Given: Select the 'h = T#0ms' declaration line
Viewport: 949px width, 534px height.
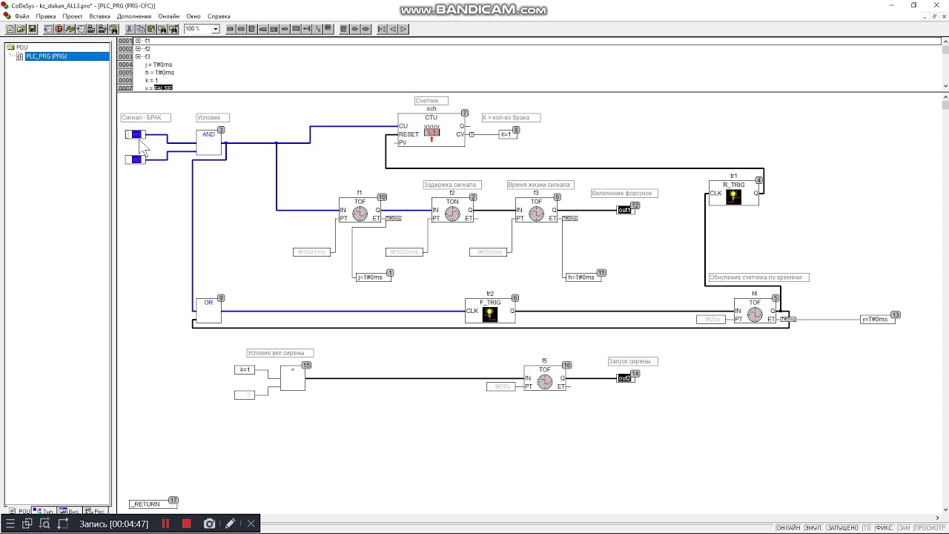Looking at the screenshot, I should point(160,73).
